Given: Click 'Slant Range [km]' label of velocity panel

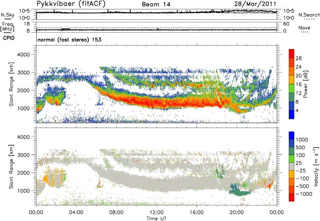Looking at the screenshot, I should pyautogui.click(x=11, y=166).
